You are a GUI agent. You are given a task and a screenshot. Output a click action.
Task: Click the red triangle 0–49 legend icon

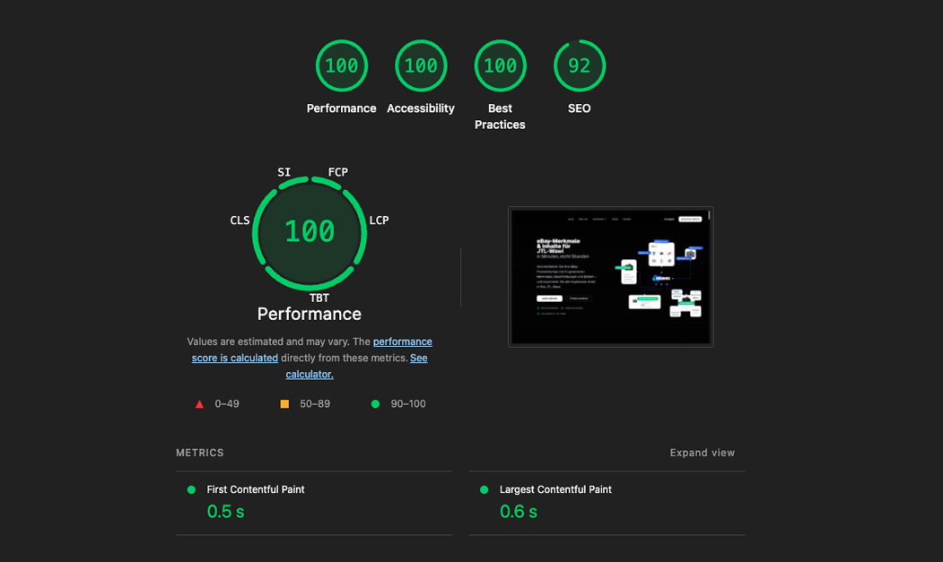coord(199,404)
